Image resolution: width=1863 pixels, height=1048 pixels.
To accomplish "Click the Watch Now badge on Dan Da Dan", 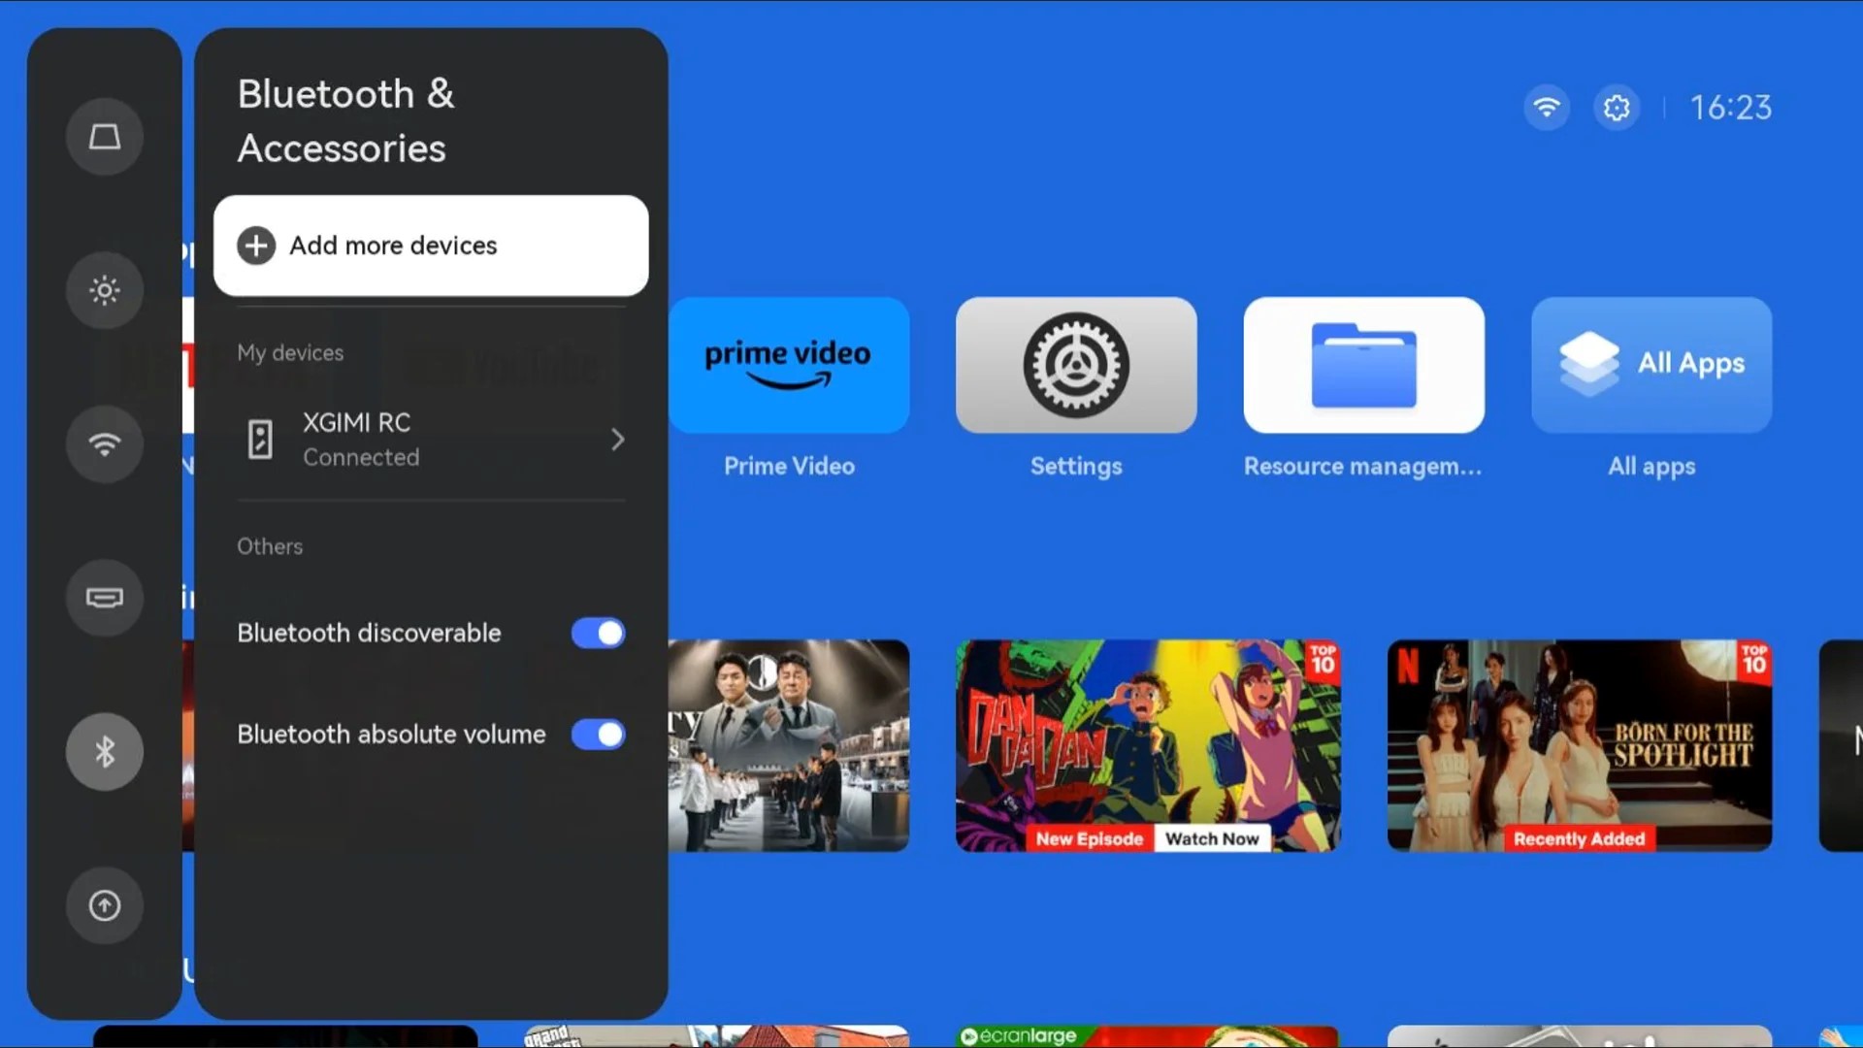I will 1212,838.
